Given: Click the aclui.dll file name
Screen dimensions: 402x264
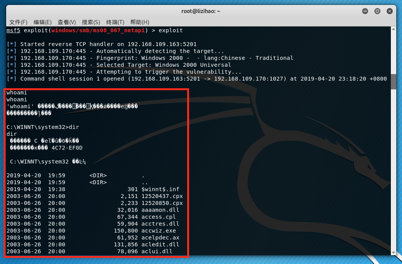Looking at the screenshot, I should coord(157,252).
